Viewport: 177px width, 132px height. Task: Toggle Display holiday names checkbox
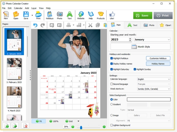click(x=111, y=64)
